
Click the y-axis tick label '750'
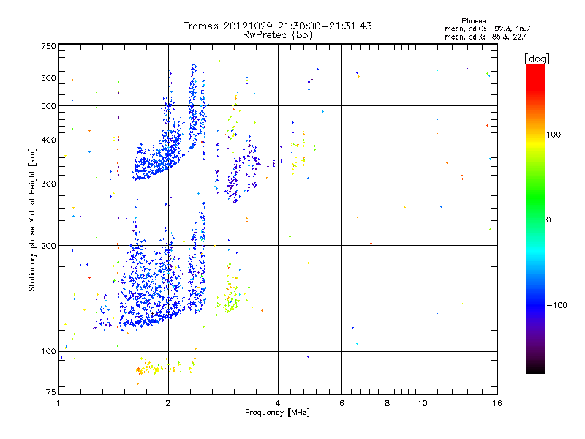click(48, 46)
